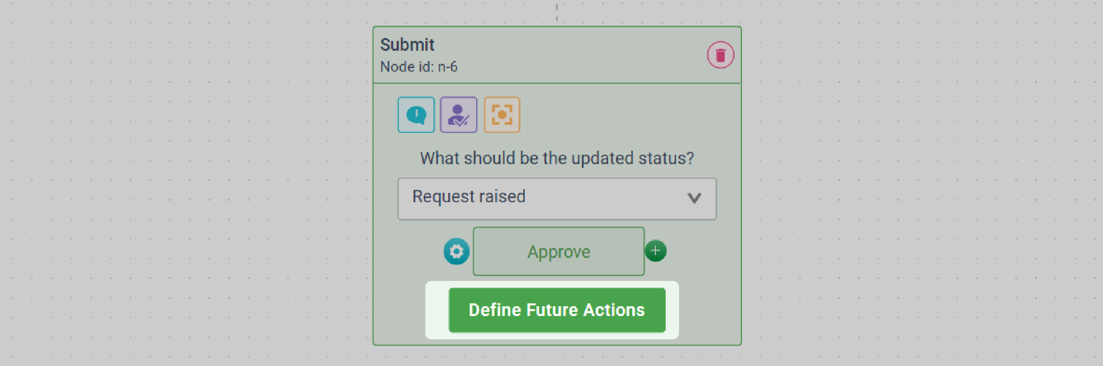This screenshot has height=366, width=1103.
Task: Click blank node area right of orange icon
Action: 621,115
